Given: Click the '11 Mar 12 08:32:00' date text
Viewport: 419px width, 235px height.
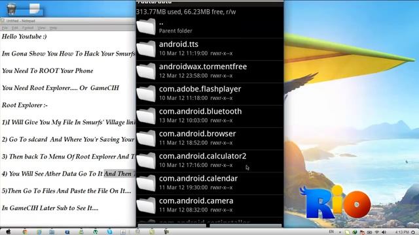Looking at the screenshot, I should point(183,210).
